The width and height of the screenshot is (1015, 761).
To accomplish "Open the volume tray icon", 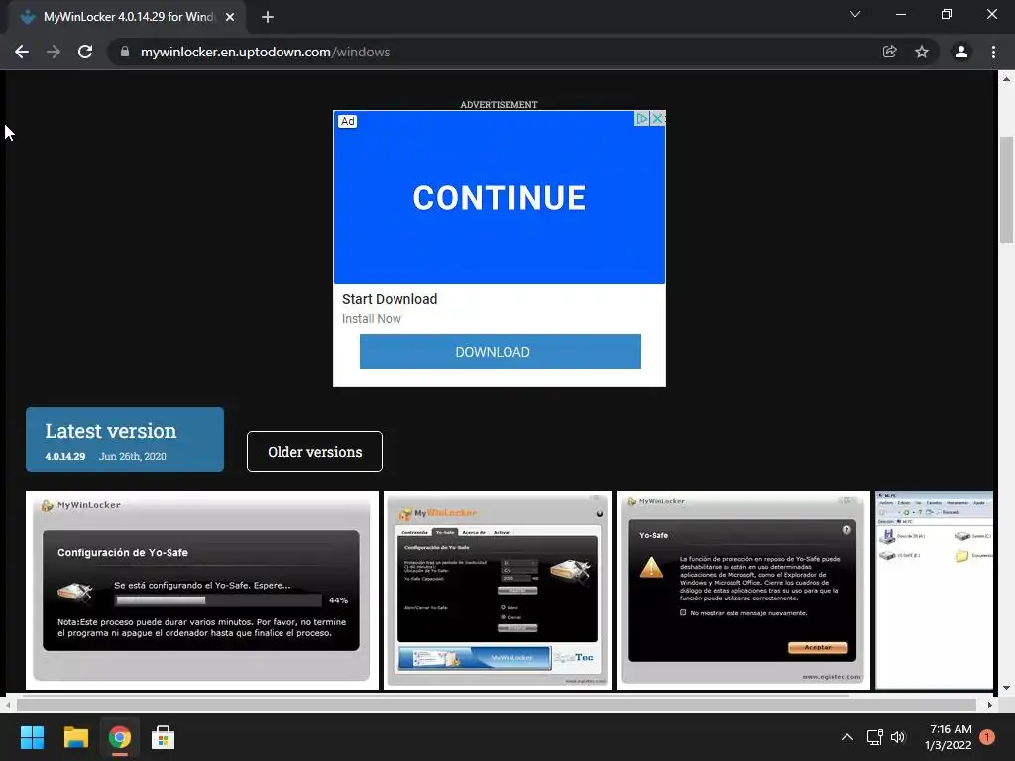I will point(898,737).
